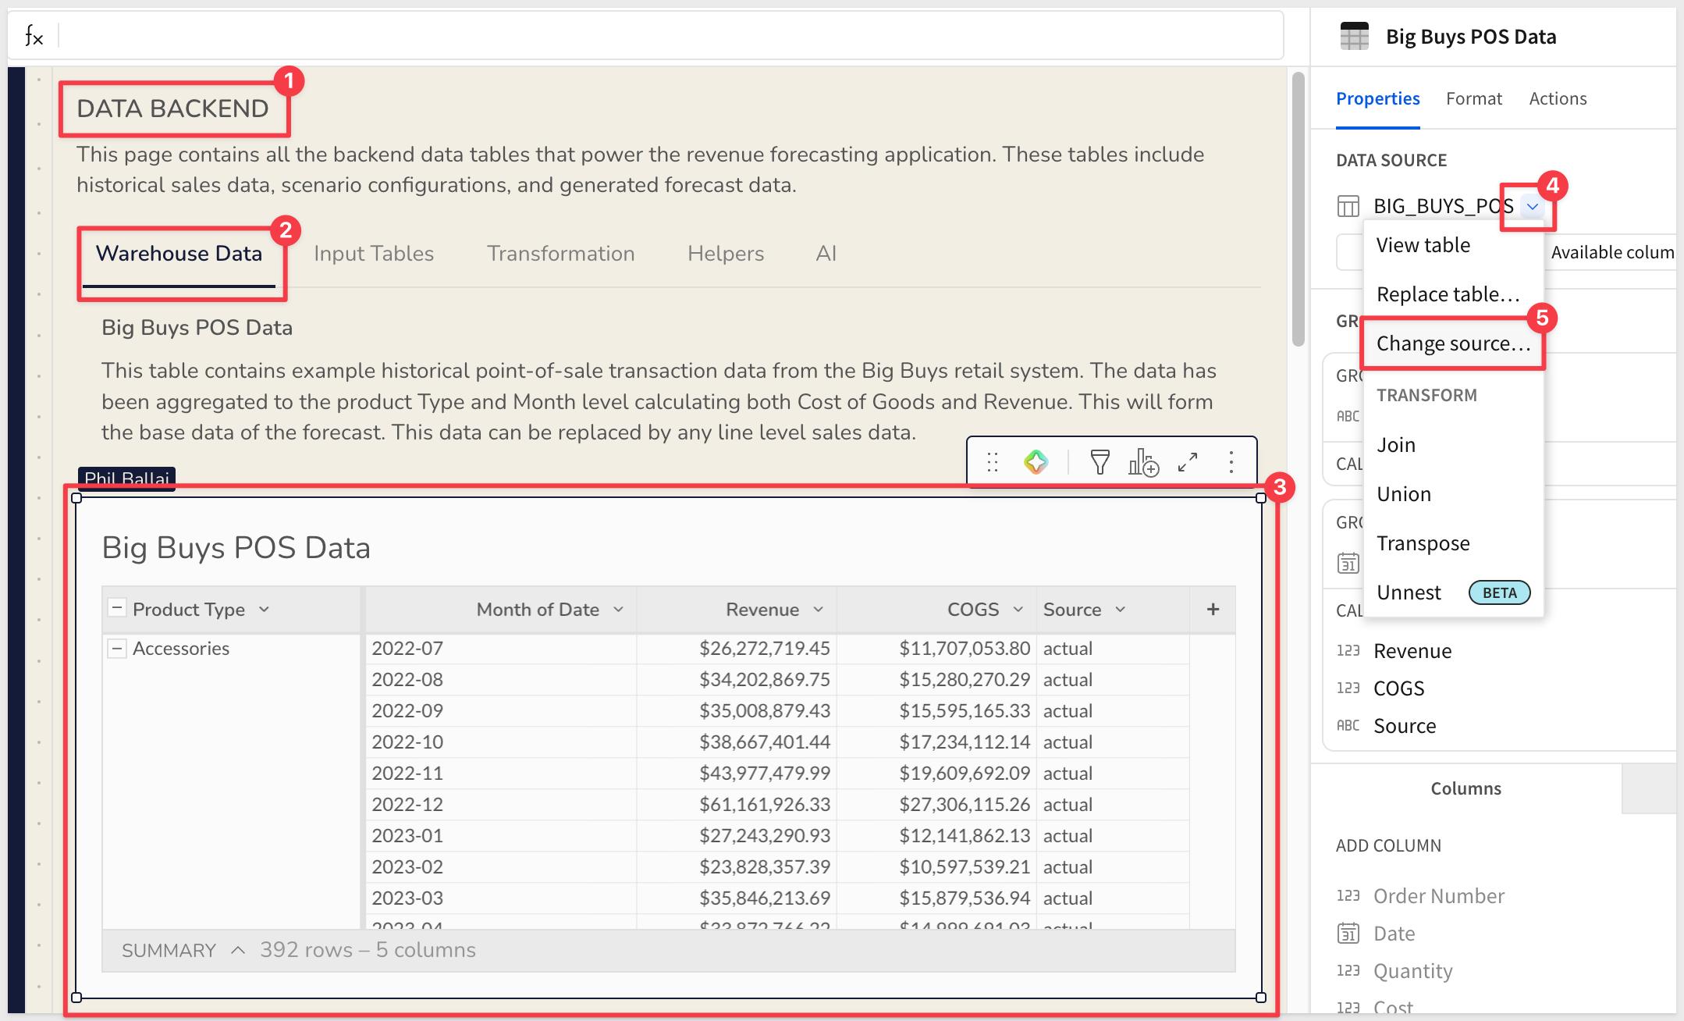Screen dimensions: 1684x1021
Task: Open the Helpers tab
Action: point(726,254)
